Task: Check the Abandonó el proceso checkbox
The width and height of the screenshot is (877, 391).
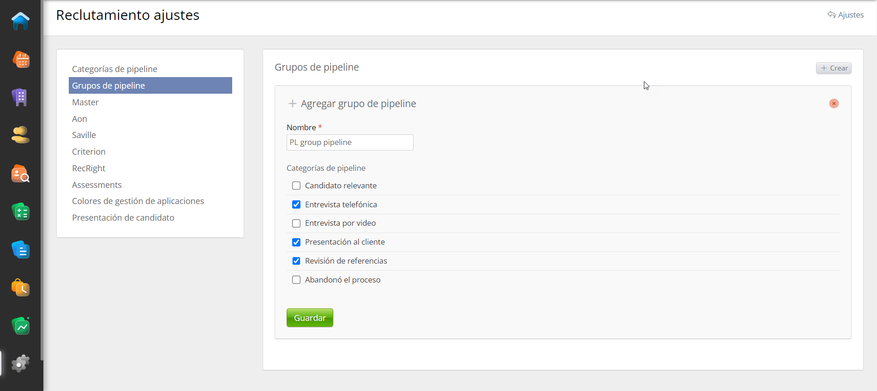Action: pyautogui.click(x=296, y=280)
